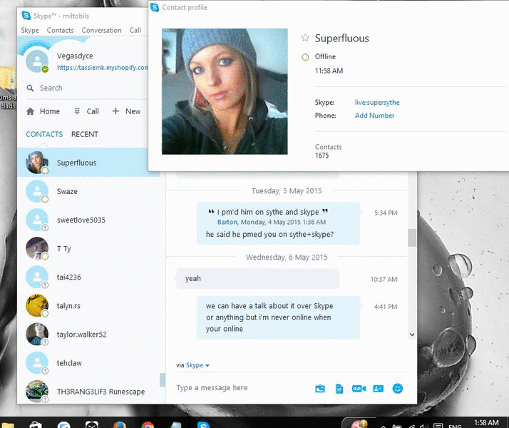Open the emoticon picker
The height and width of the screenshot is (428, 509).
click(398, 388)
